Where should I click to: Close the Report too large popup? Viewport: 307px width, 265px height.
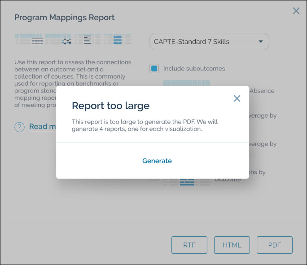pos(237,98)
